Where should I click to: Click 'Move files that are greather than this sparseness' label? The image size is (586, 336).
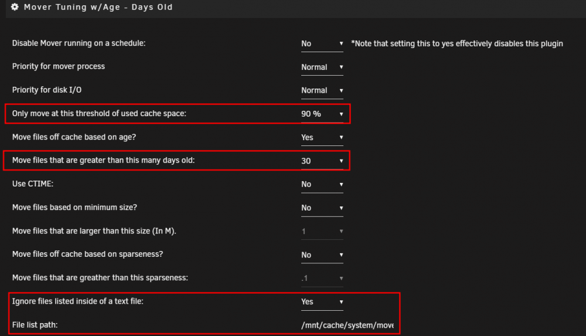click(100, 277)
